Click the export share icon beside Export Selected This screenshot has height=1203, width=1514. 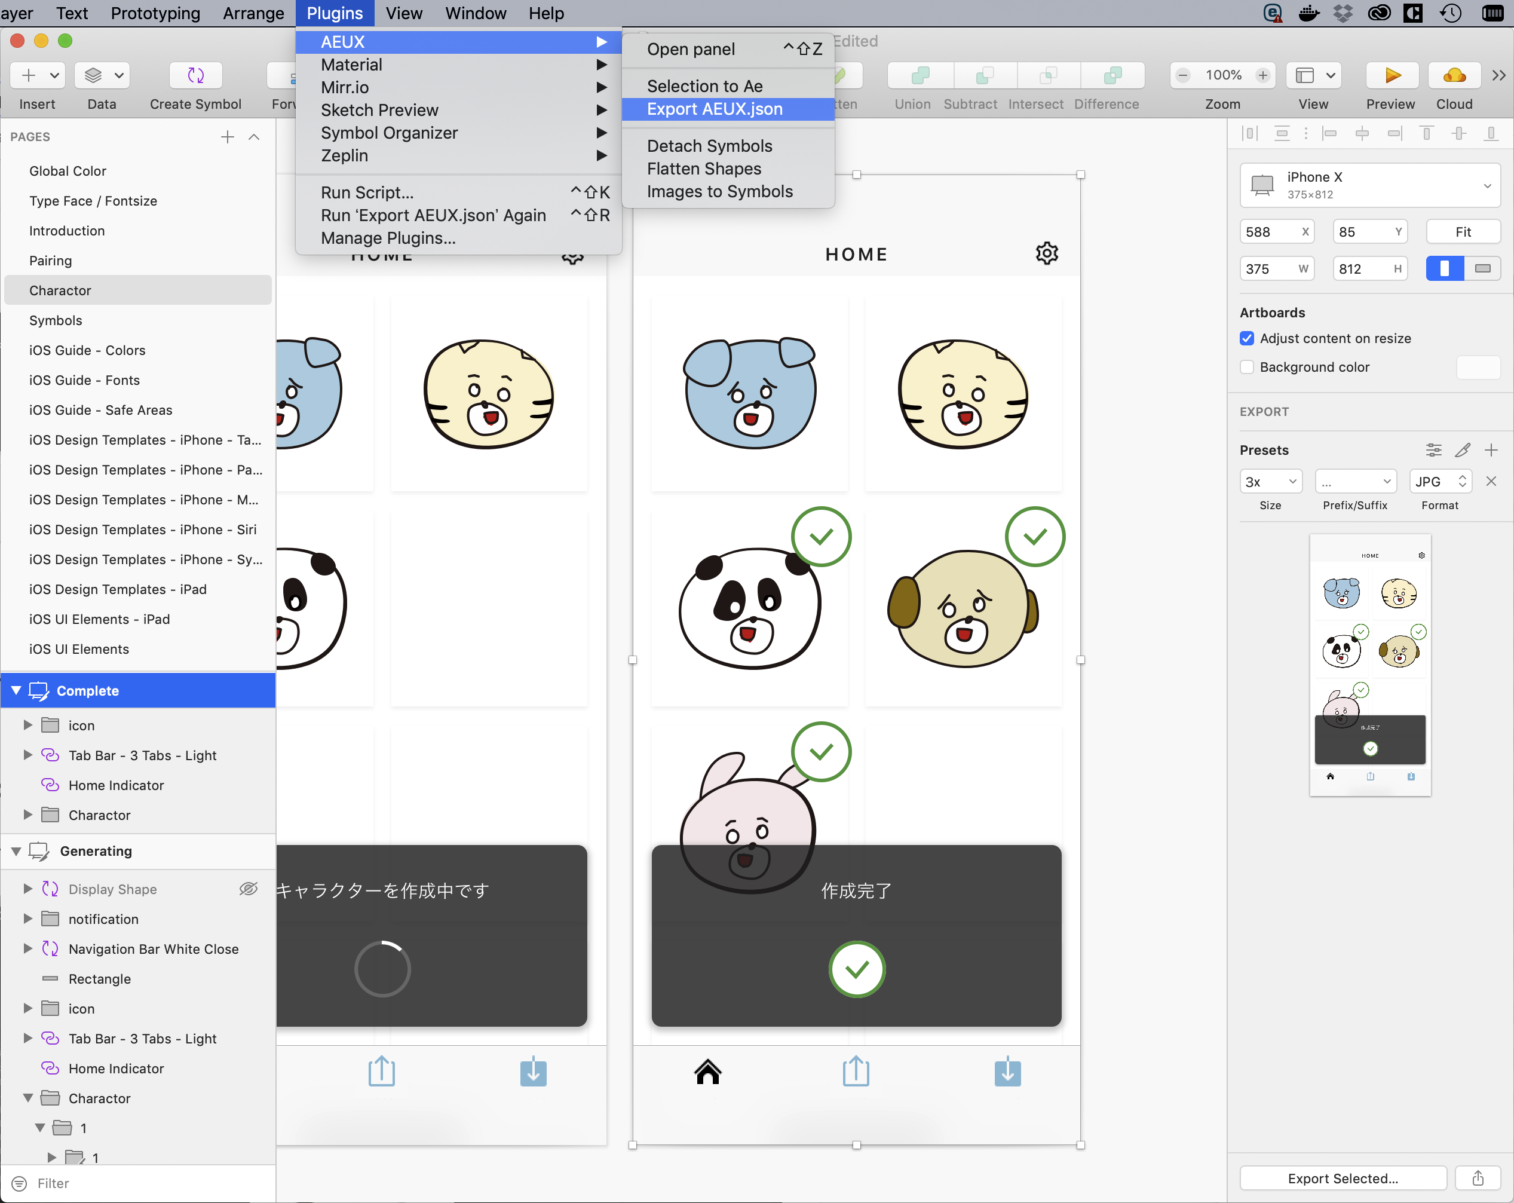click(1478, 1178)
